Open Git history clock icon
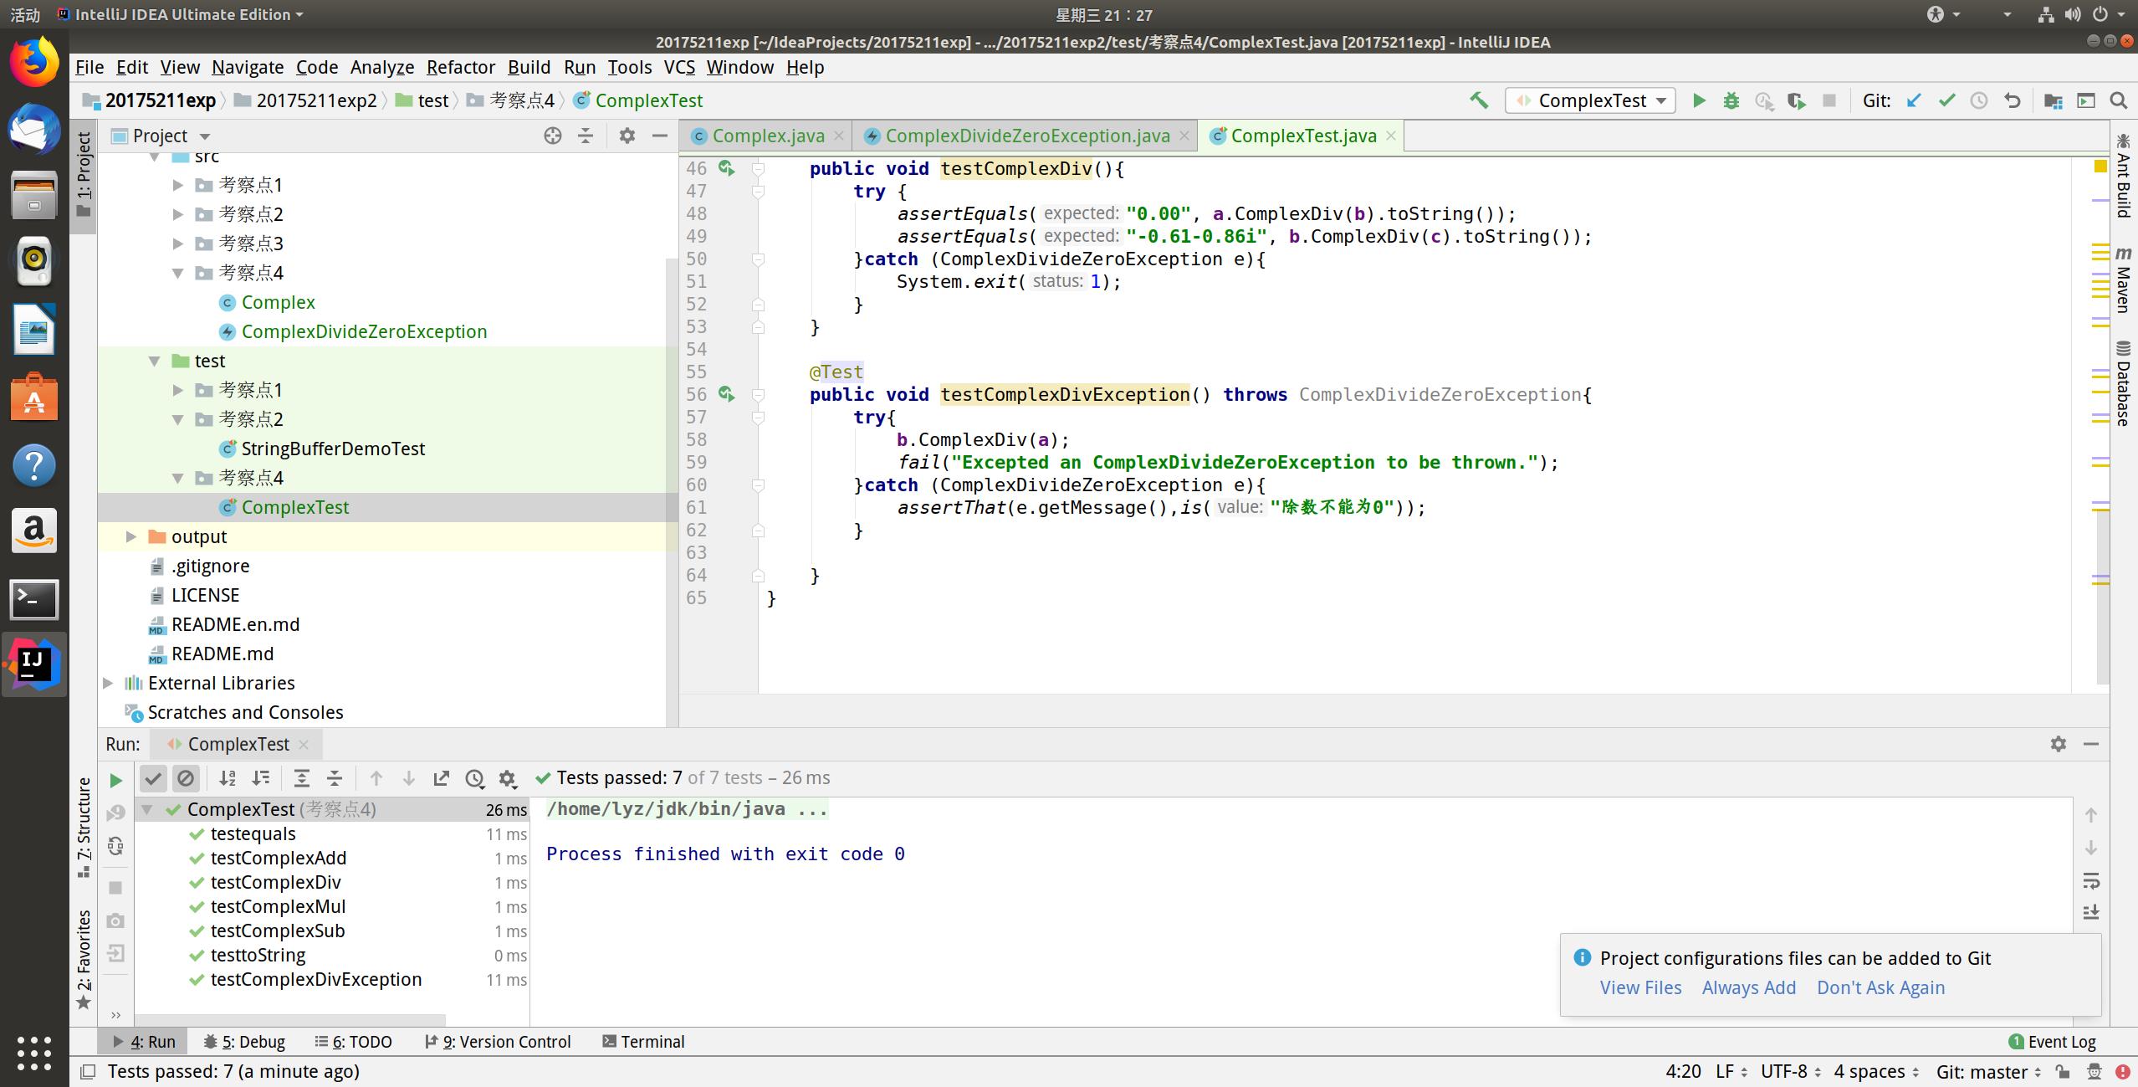Screen dimensions: 2138x1087 tap(1979, 100)
